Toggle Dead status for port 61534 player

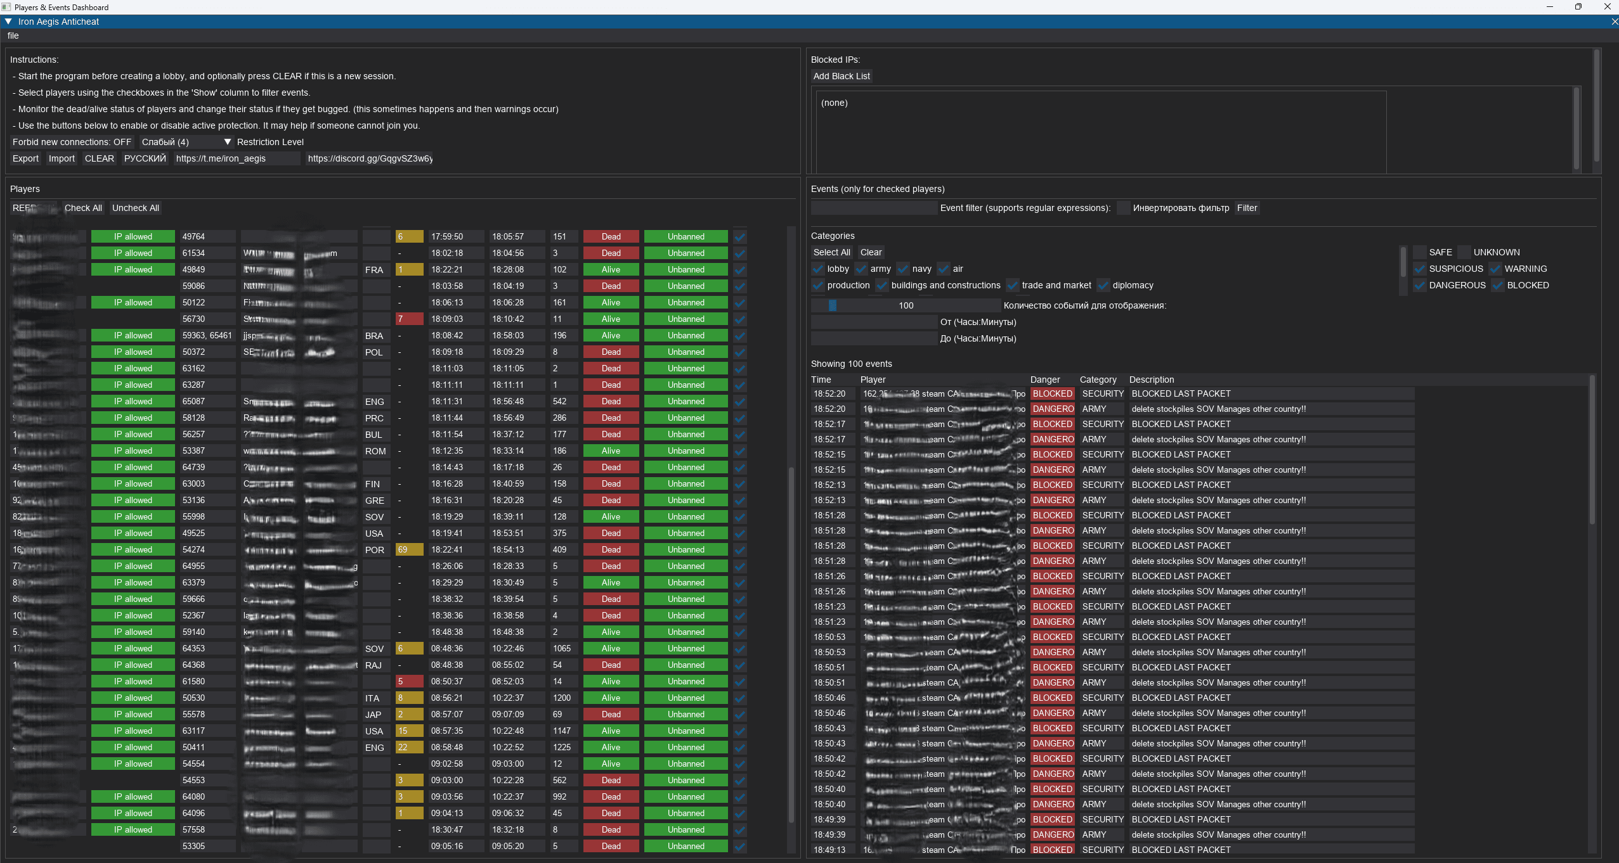click(x=611, y=253)
